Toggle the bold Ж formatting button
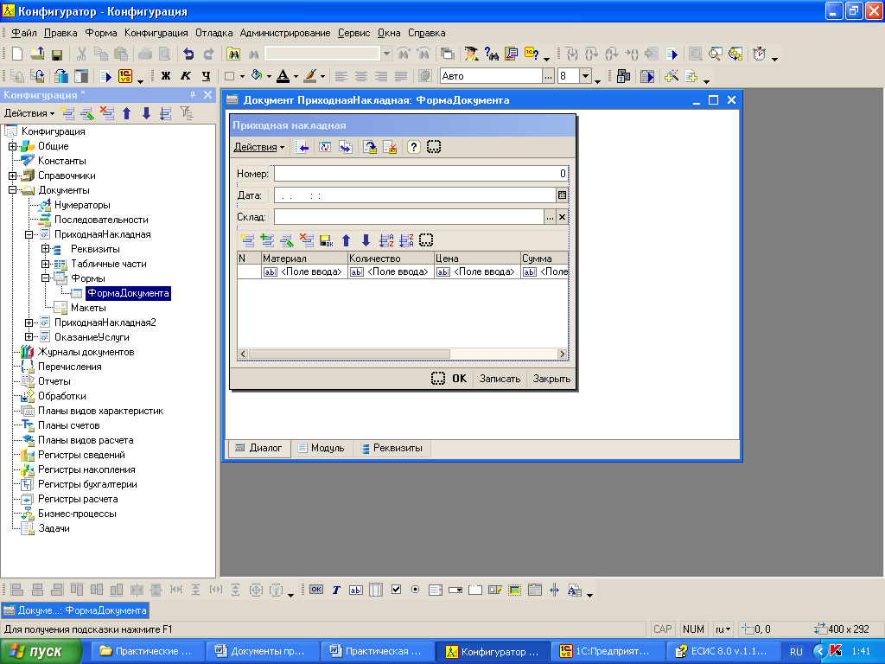This screenshot has width=885, height=664. click(166, 76)
